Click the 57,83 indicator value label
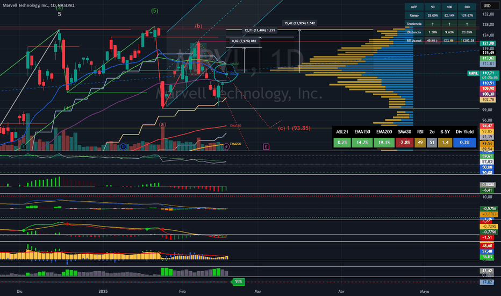 [487, 162]
